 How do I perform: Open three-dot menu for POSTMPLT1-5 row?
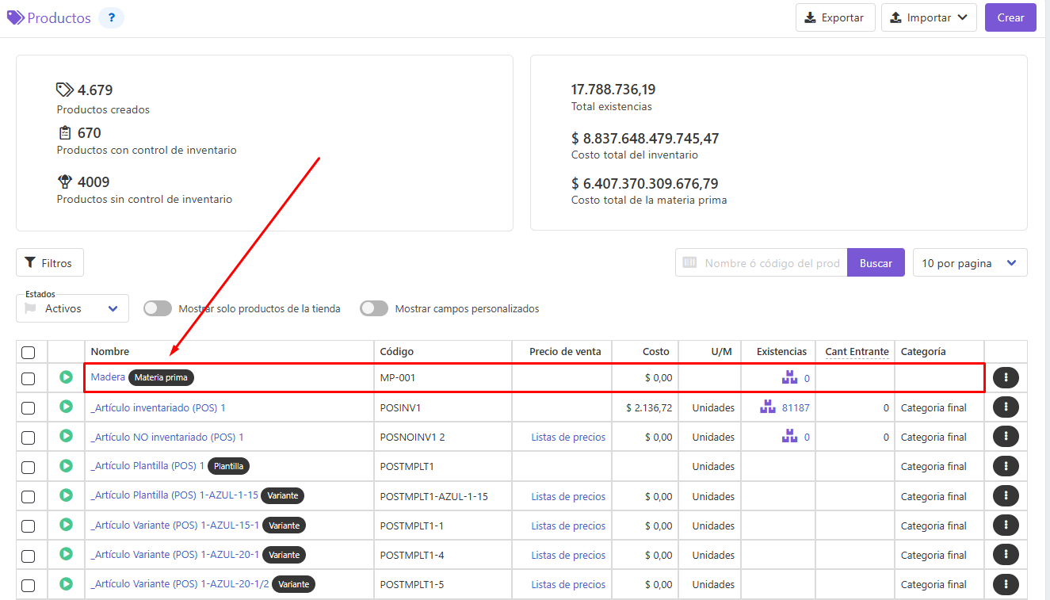1006,585
